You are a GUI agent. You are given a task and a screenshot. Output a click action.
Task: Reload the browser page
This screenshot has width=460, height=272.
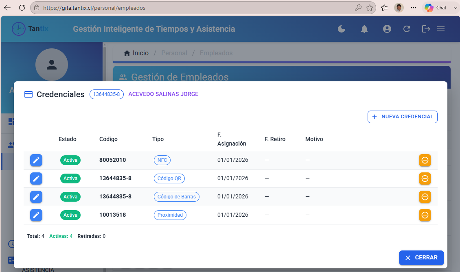[22, 8]
